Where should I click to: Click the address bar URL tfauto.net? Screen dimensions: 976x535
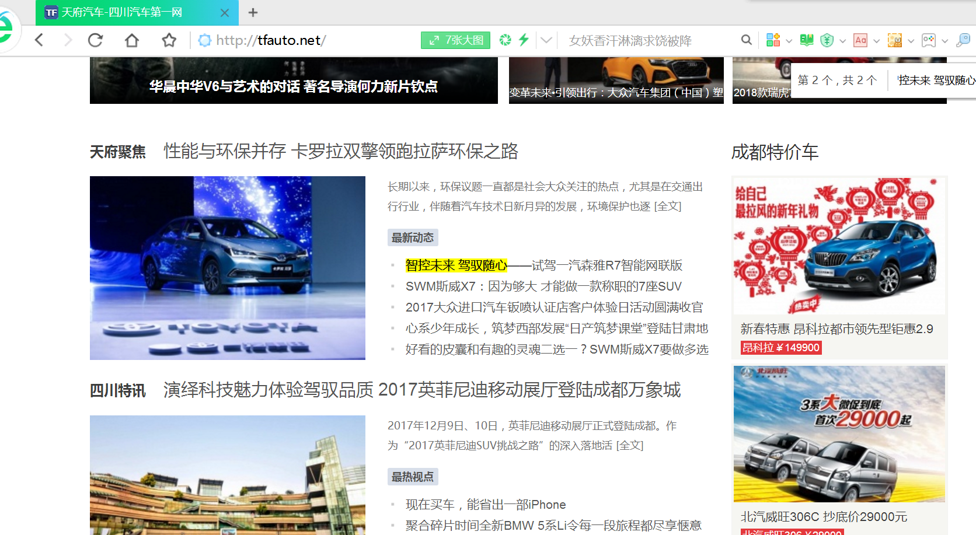(271, 40)
